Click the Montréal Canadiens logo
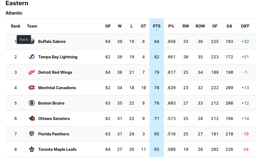This screenshot has width=256, height=161. point(32,88)
